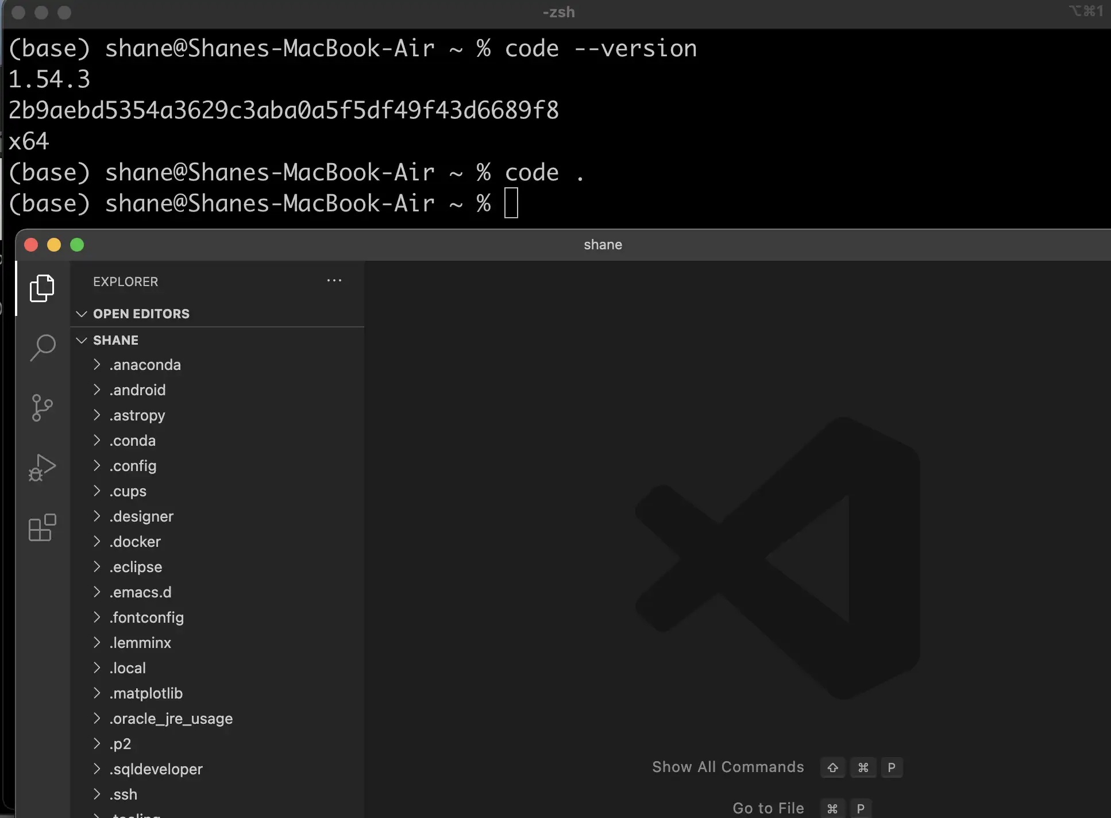
Task: Click Go to File hint text
Action: [768, 808]
